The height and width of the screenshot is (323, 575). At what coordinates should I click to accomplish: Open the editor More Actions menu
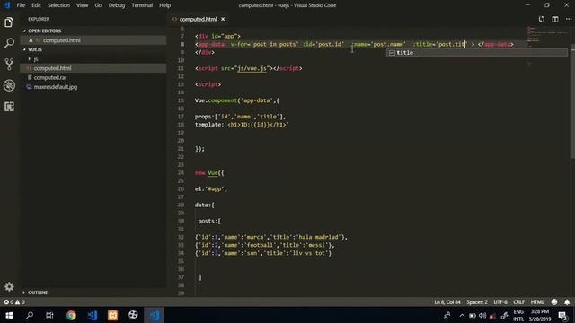tap(569, 19)
